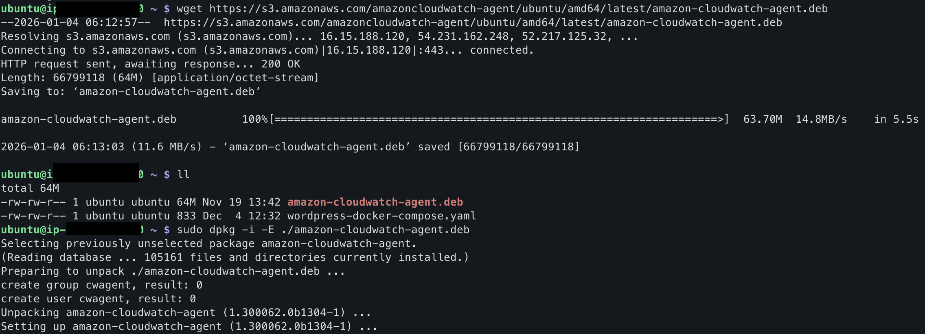Click the 'Setting up amazon-cloudwatch-agent' line

pos(189,326)
